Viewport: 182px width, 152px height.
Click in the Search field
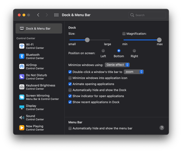point(147,15)
